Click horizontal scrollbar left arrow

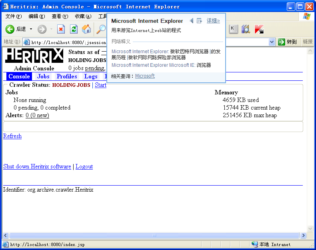tap(6, 235)
